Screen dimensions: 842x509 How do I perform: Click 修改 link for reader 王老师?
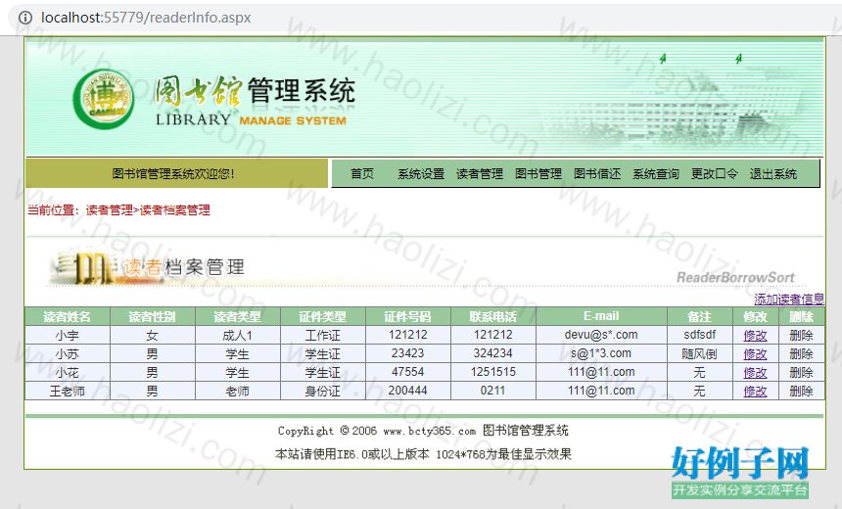[755, 392]
